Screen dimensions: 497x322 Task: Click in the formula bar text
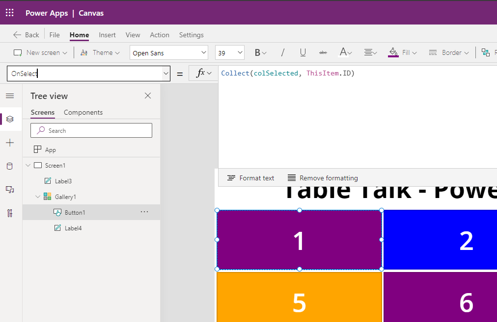pyautogui.click(x=287, y=73)
